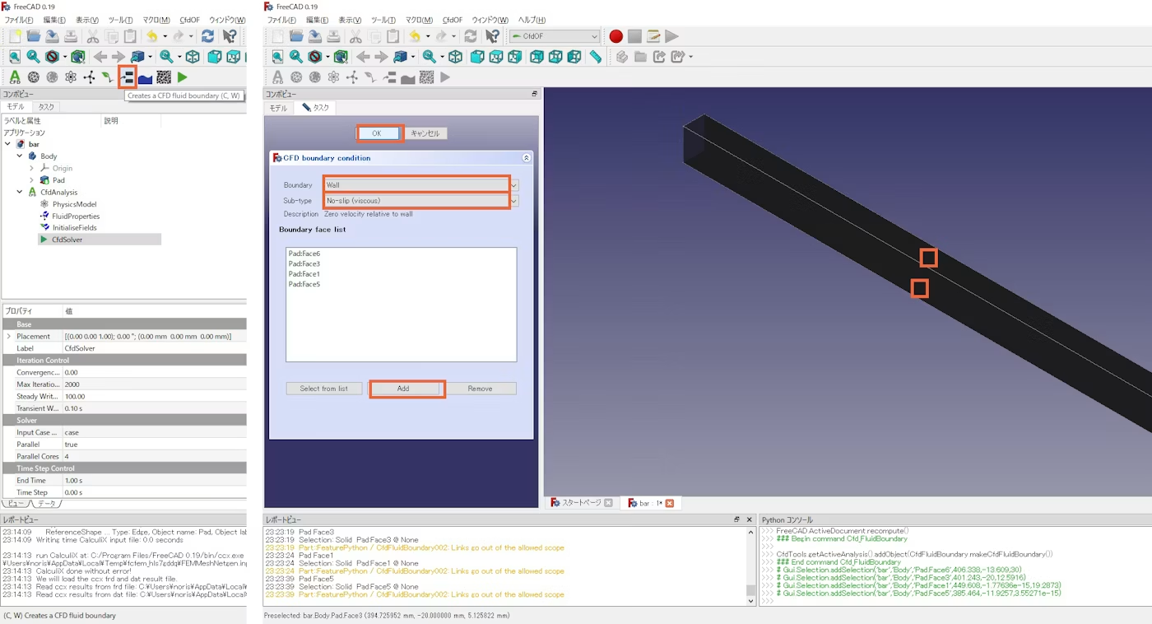Click the fit selection zoom icon in right window

tap(296, 57)
